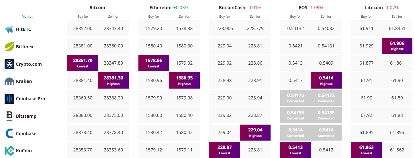Click Crypto.com's lowest Bitcoin buy price 28351.70
This screenshot has width=415, height=158.
[x=83, y=63]
